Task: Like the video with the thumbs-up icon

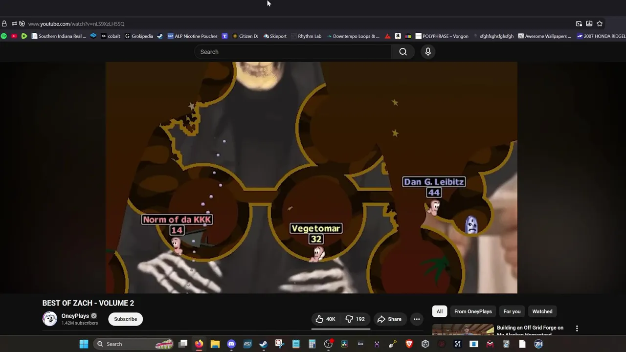Action: pyautogui.click(x=326, y=319)
